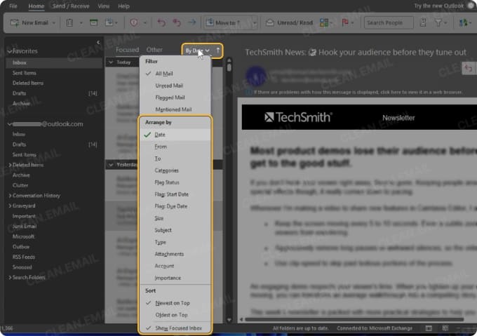Click the Unread/Read envelope icon
Screen dimensions: 477x336
(x=270, y=23)
